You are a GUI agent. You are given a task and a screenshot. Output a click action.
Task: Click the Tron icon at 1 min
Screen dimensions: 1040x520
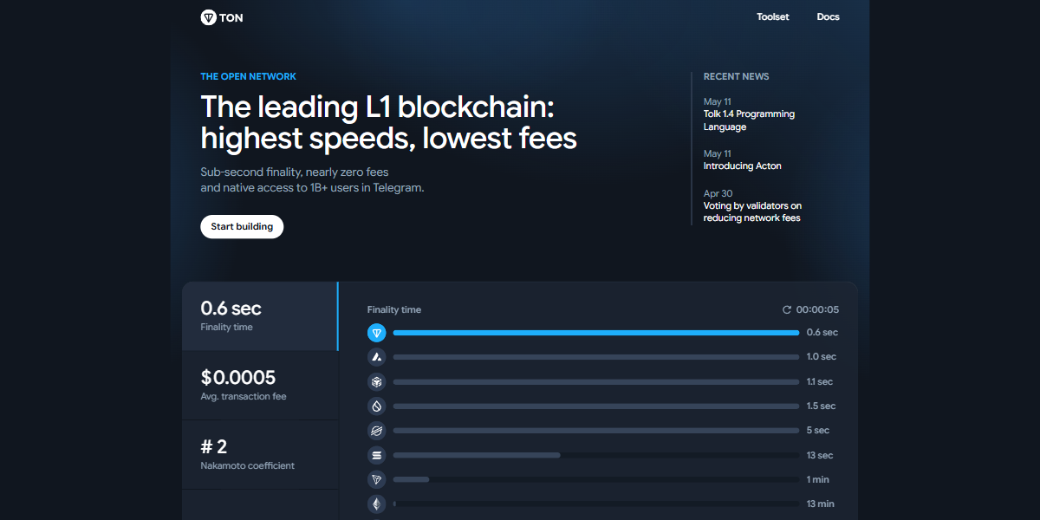tap(376, 479)
